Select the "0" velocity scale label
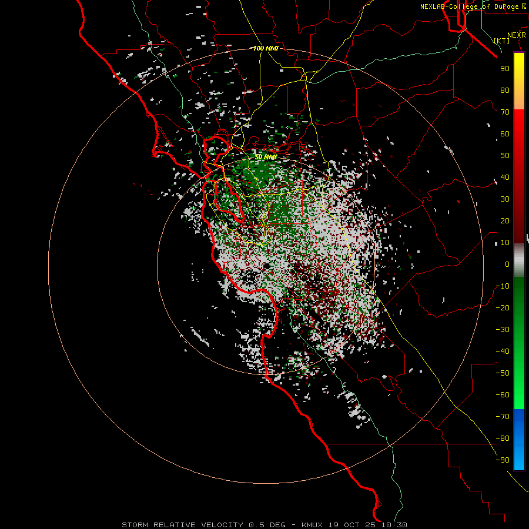 pyautogui.click(x=507, y=264)
